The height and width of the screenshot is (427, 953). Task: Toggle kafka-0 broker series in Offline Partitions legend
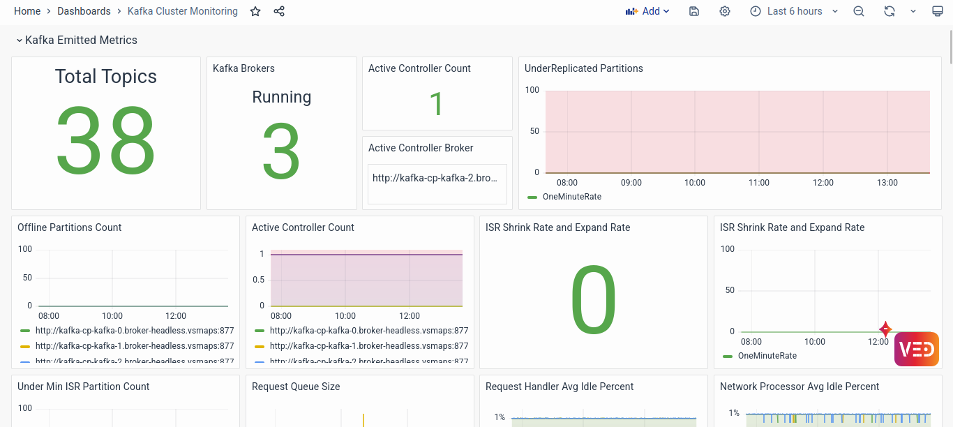134,331
